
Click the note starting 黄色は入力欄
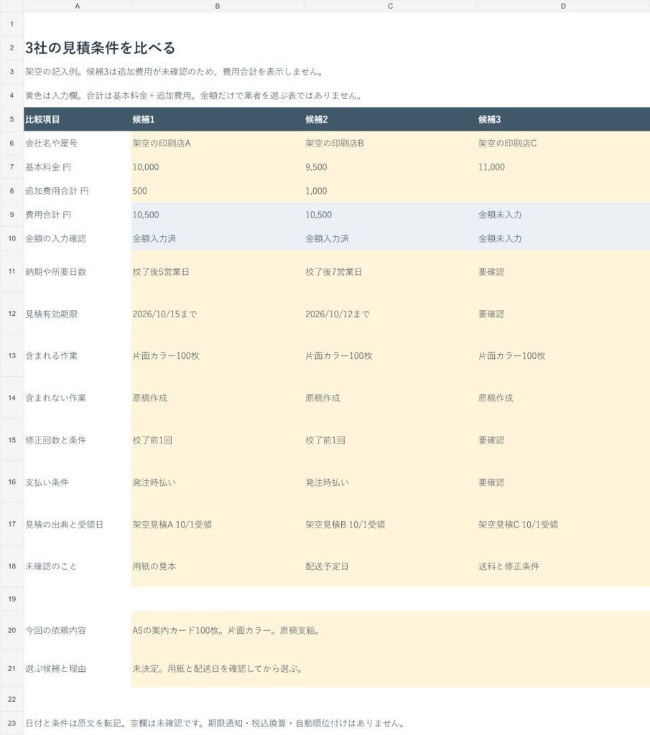pos(194,95)
